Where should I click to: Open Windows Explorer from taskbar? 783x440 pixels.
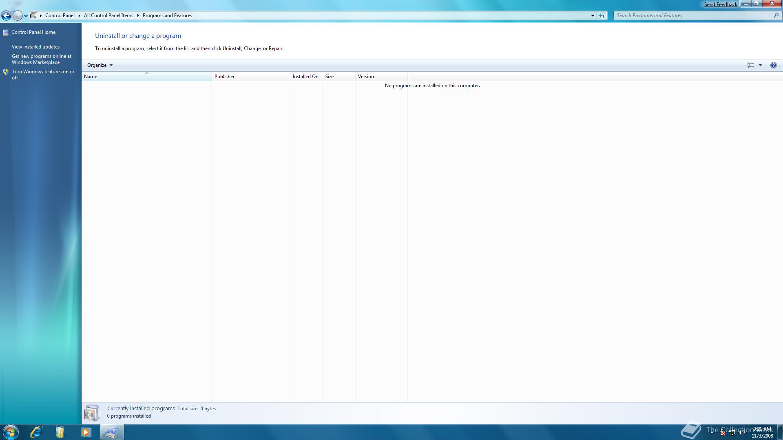click(60, 432)
